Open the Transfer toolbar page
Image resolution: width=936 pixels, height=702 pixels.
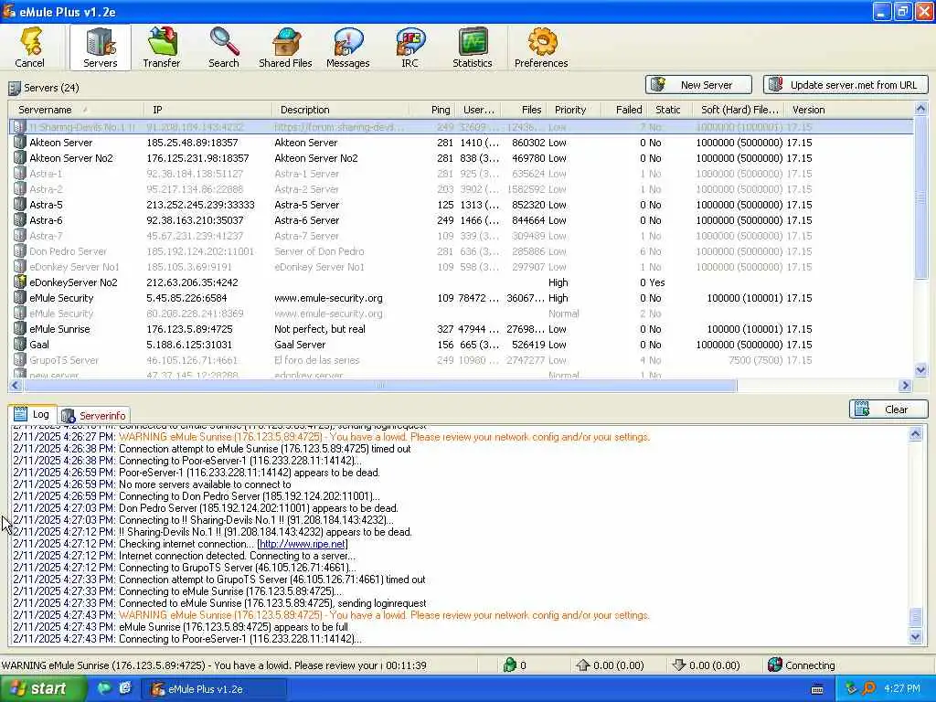point(162,48)
